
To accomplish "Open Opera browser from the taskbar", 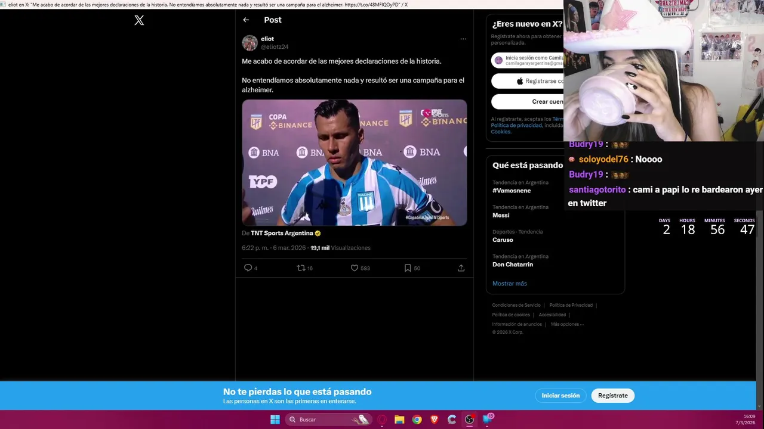I will tap(382, 419).
